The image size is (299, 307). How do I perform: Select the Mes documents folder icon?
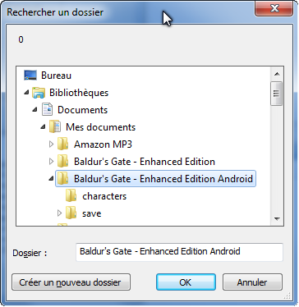coord(55,127)
